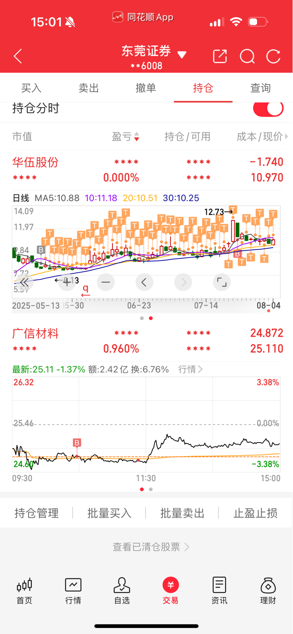Open 持仓管理
The image size is (293, 634).
coord(37,513)
